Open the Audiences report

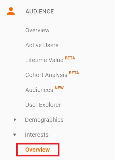point(39,90)
